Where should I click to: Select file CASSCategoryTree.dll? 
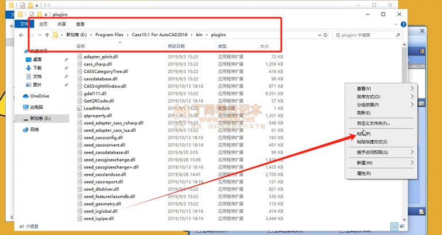(106, 72)
